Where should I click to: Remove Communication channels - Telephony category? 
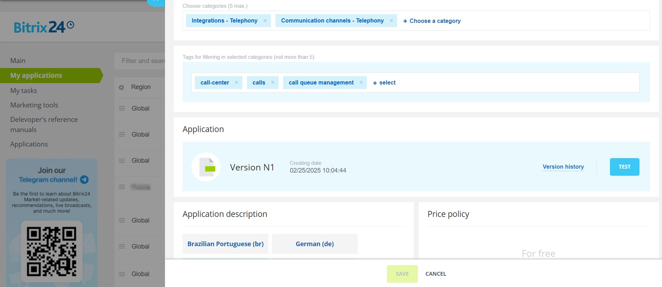391,21
